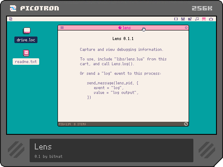Click the PID=139 status bar text
Viewport: 223px width, 167px height.
click(x=64, y=124)
